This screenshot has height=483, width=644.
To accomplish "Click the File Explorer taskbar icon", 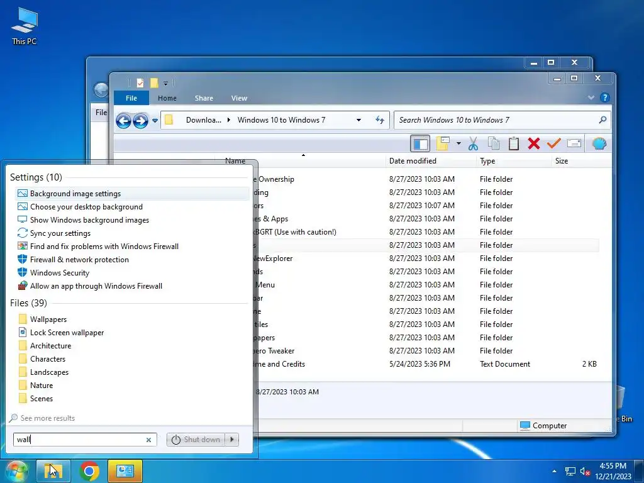I will [53, 471].
